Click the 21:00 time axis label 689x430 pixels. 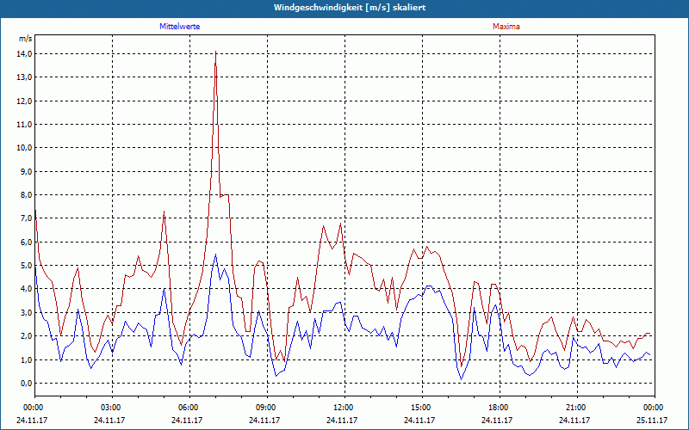(x=577, y=408)
